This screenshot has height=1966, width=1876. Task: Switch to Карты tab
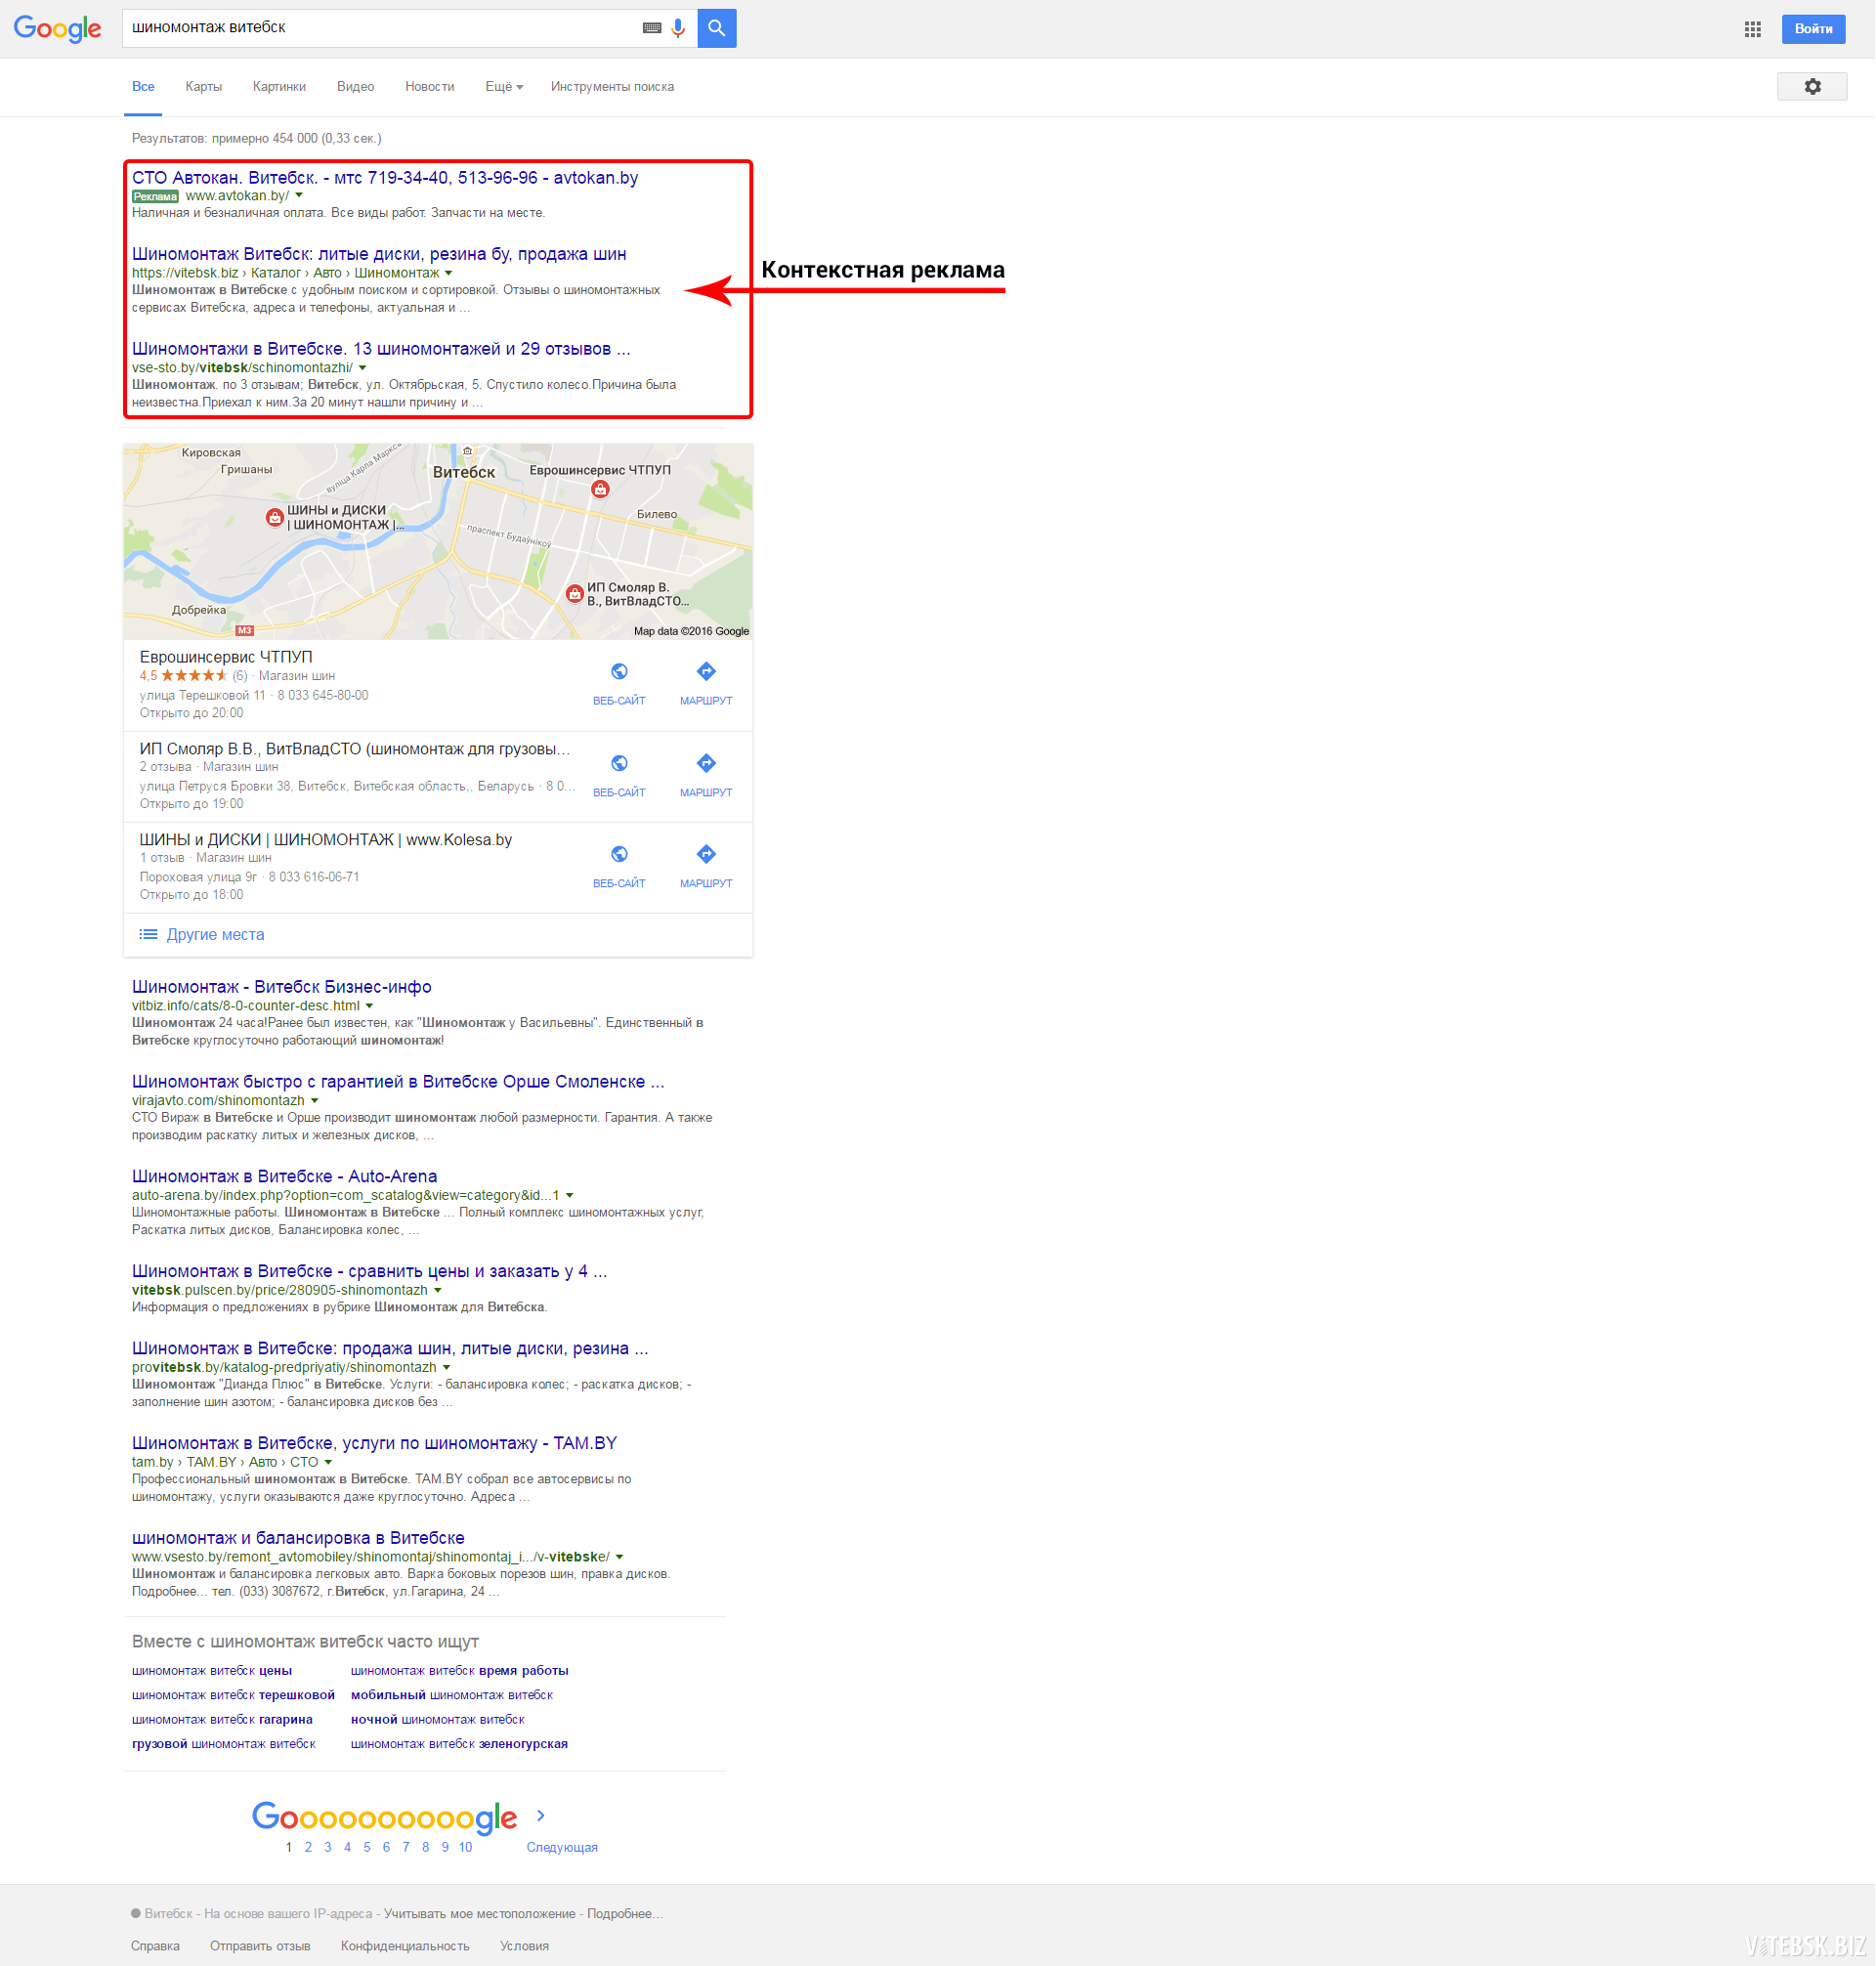203,87
